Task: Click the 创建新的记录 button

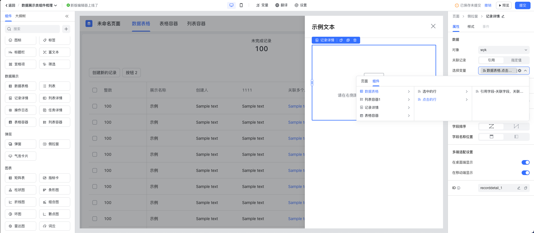Action: [x=104, y=73]
